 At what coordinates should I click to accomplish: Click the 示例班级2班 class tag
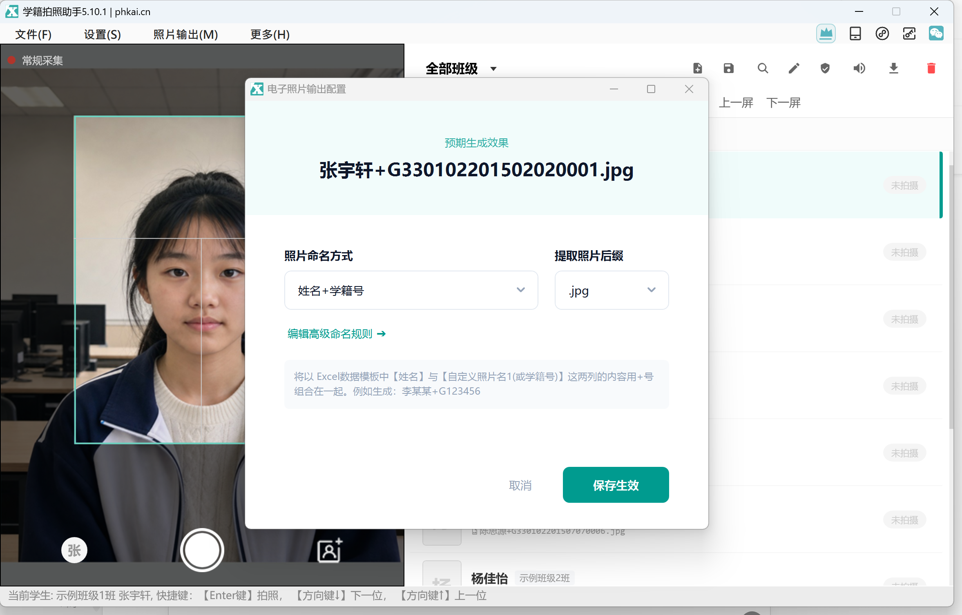[545, 577]
